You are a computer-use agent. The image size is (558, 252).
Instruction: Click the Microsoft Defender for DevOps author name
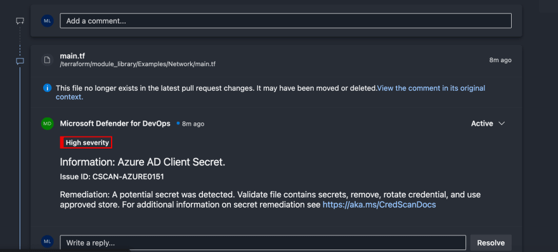[x=115, y=123]
